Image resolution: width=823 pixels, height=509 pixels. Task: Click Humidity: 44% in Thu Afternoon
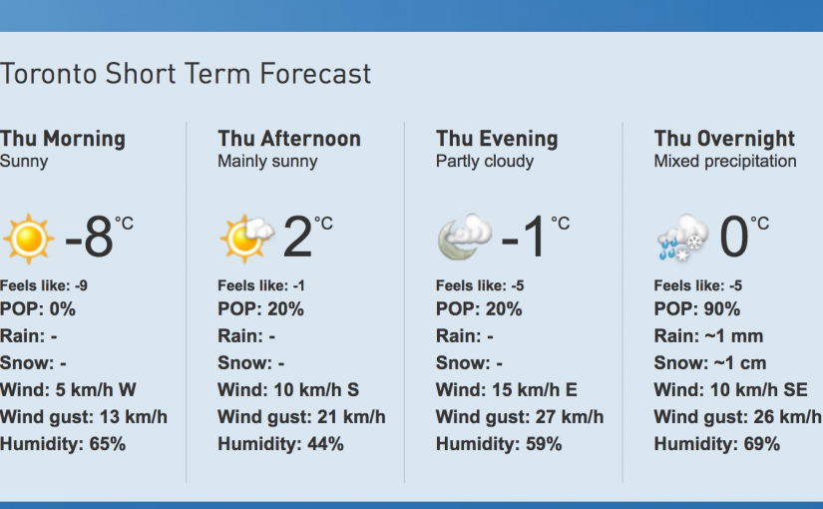(280, 444)
